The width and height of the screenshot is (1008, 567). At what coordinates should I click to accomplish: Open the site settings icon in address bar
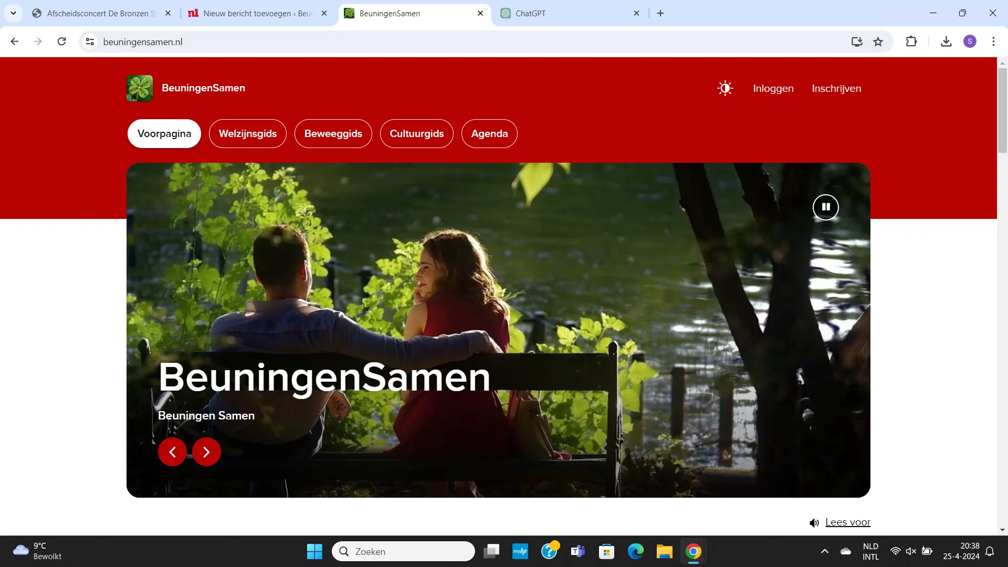89,41
